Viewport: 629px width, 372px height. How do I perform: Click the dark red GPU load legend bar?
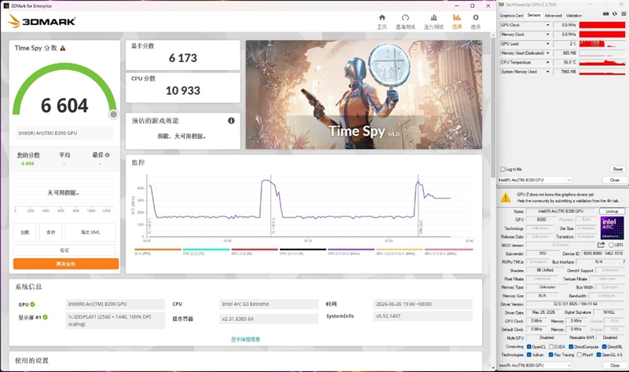point(255,250)
